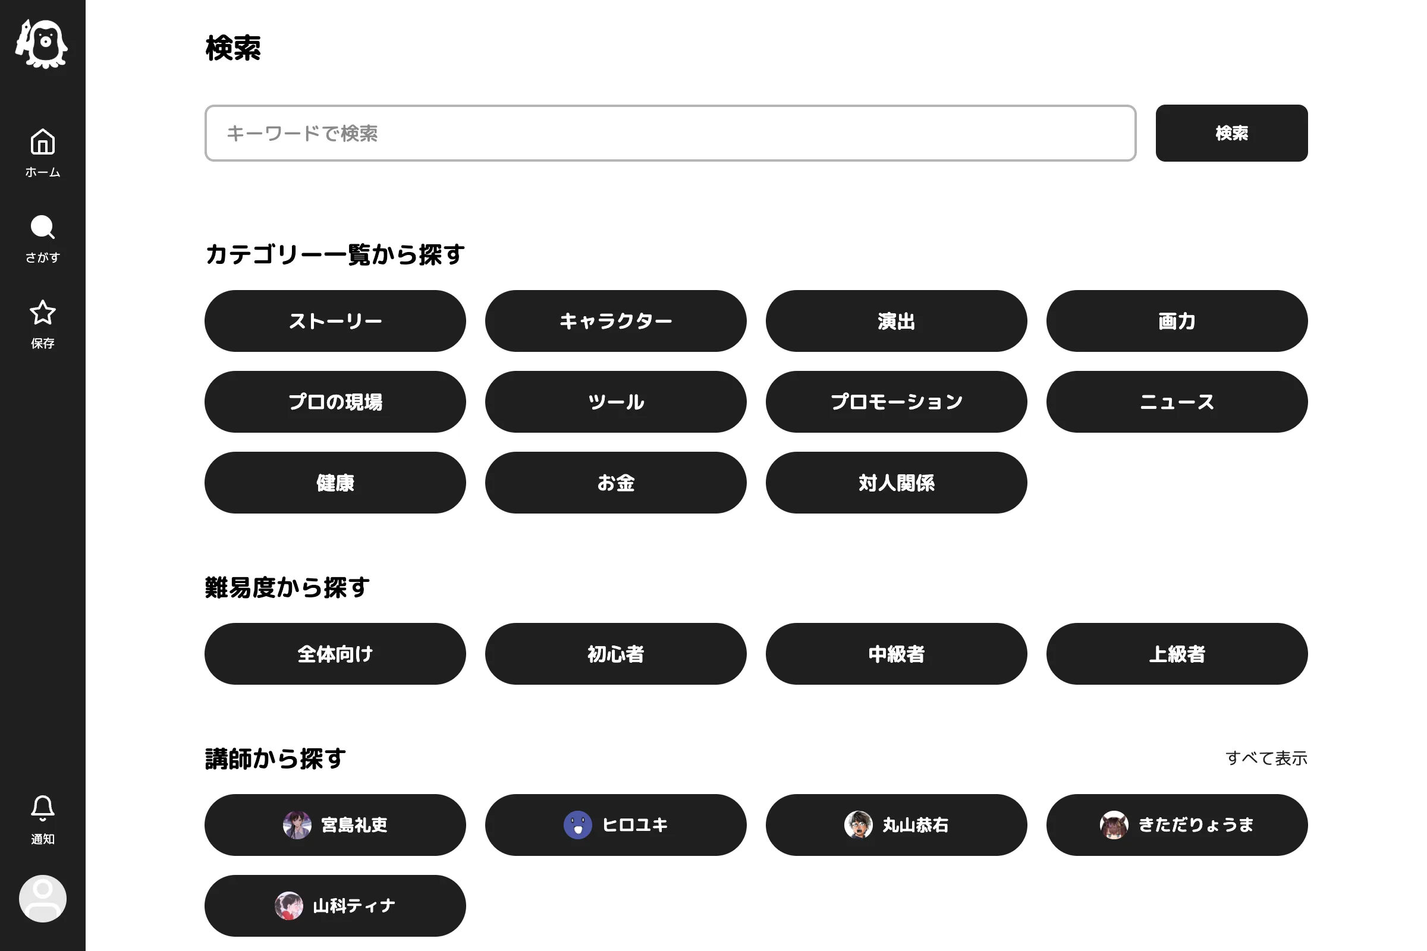Select the 全体向け difficulty filter
This screenshot has width=1427, height=951.
(335, 654)
